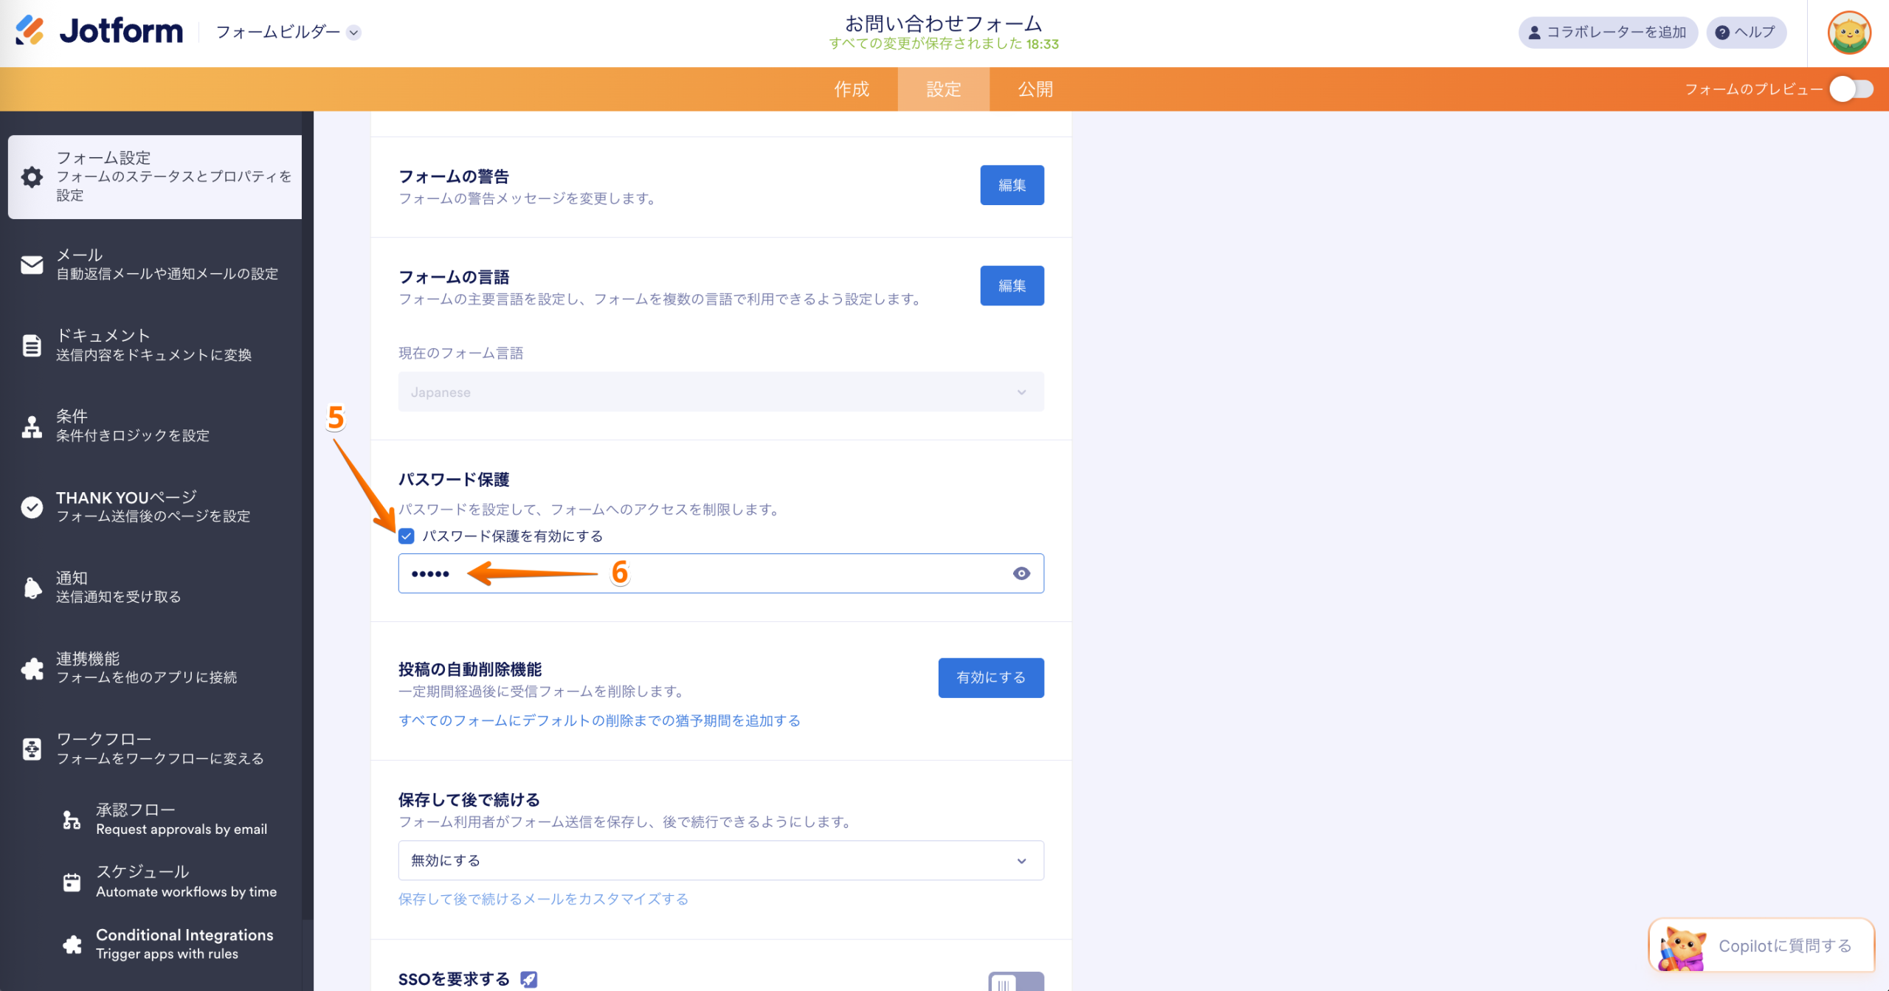The image size is (1889, 991).
Task: Click the rocket icon beside SSOを要求する
Action: tap(528, 979)
